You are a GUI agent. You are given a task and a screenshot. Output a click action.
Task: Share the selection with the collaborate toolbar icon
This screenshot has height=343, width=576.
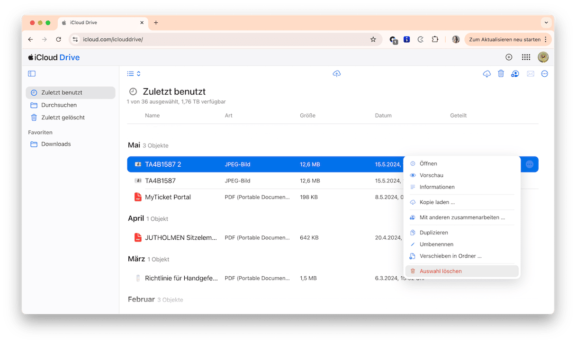pos(515,73)
